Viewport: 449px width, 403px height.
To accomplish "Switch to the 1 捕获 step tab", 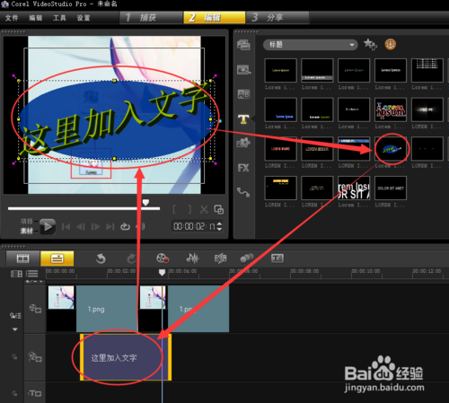I will pyautogui.click(x=151, y=17).
